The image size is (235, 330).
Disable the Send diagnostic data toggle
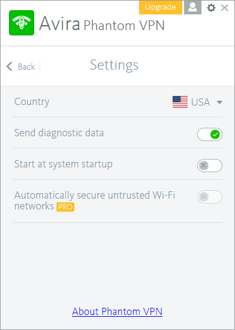(x=210, y=134)
